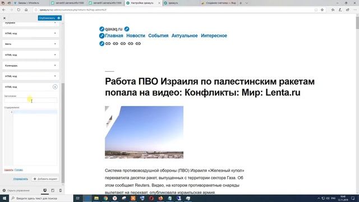Open the tab list chevron
Screen dimensions: 359x202
coord(247,3)
